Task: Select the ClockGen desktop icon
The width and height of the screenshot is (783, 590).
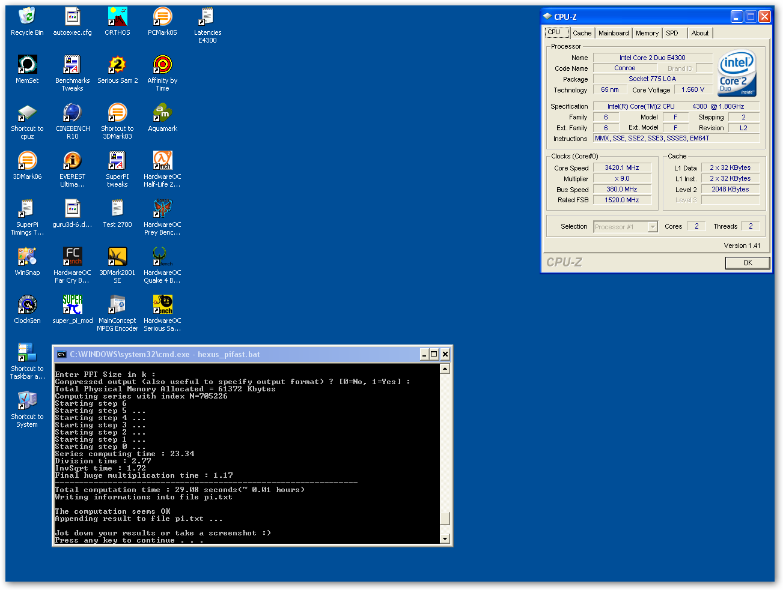Action: click(x=27, y=306)
